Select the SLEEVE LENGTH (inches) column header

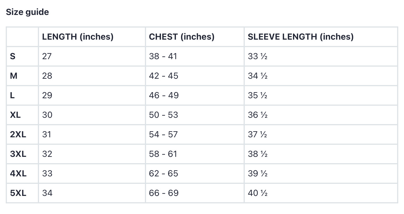[301, 37]
